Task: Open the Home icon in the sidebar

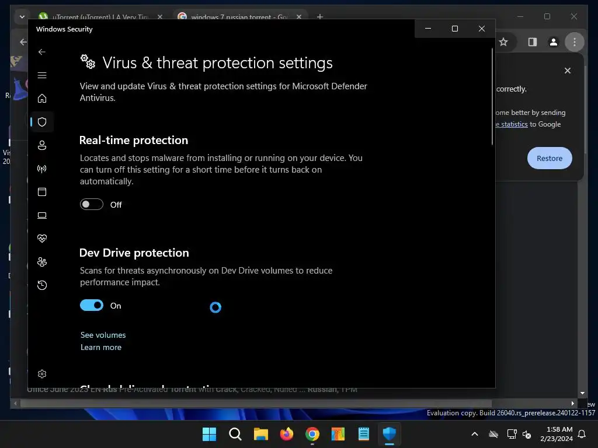Action: click(x=42, y=98)
